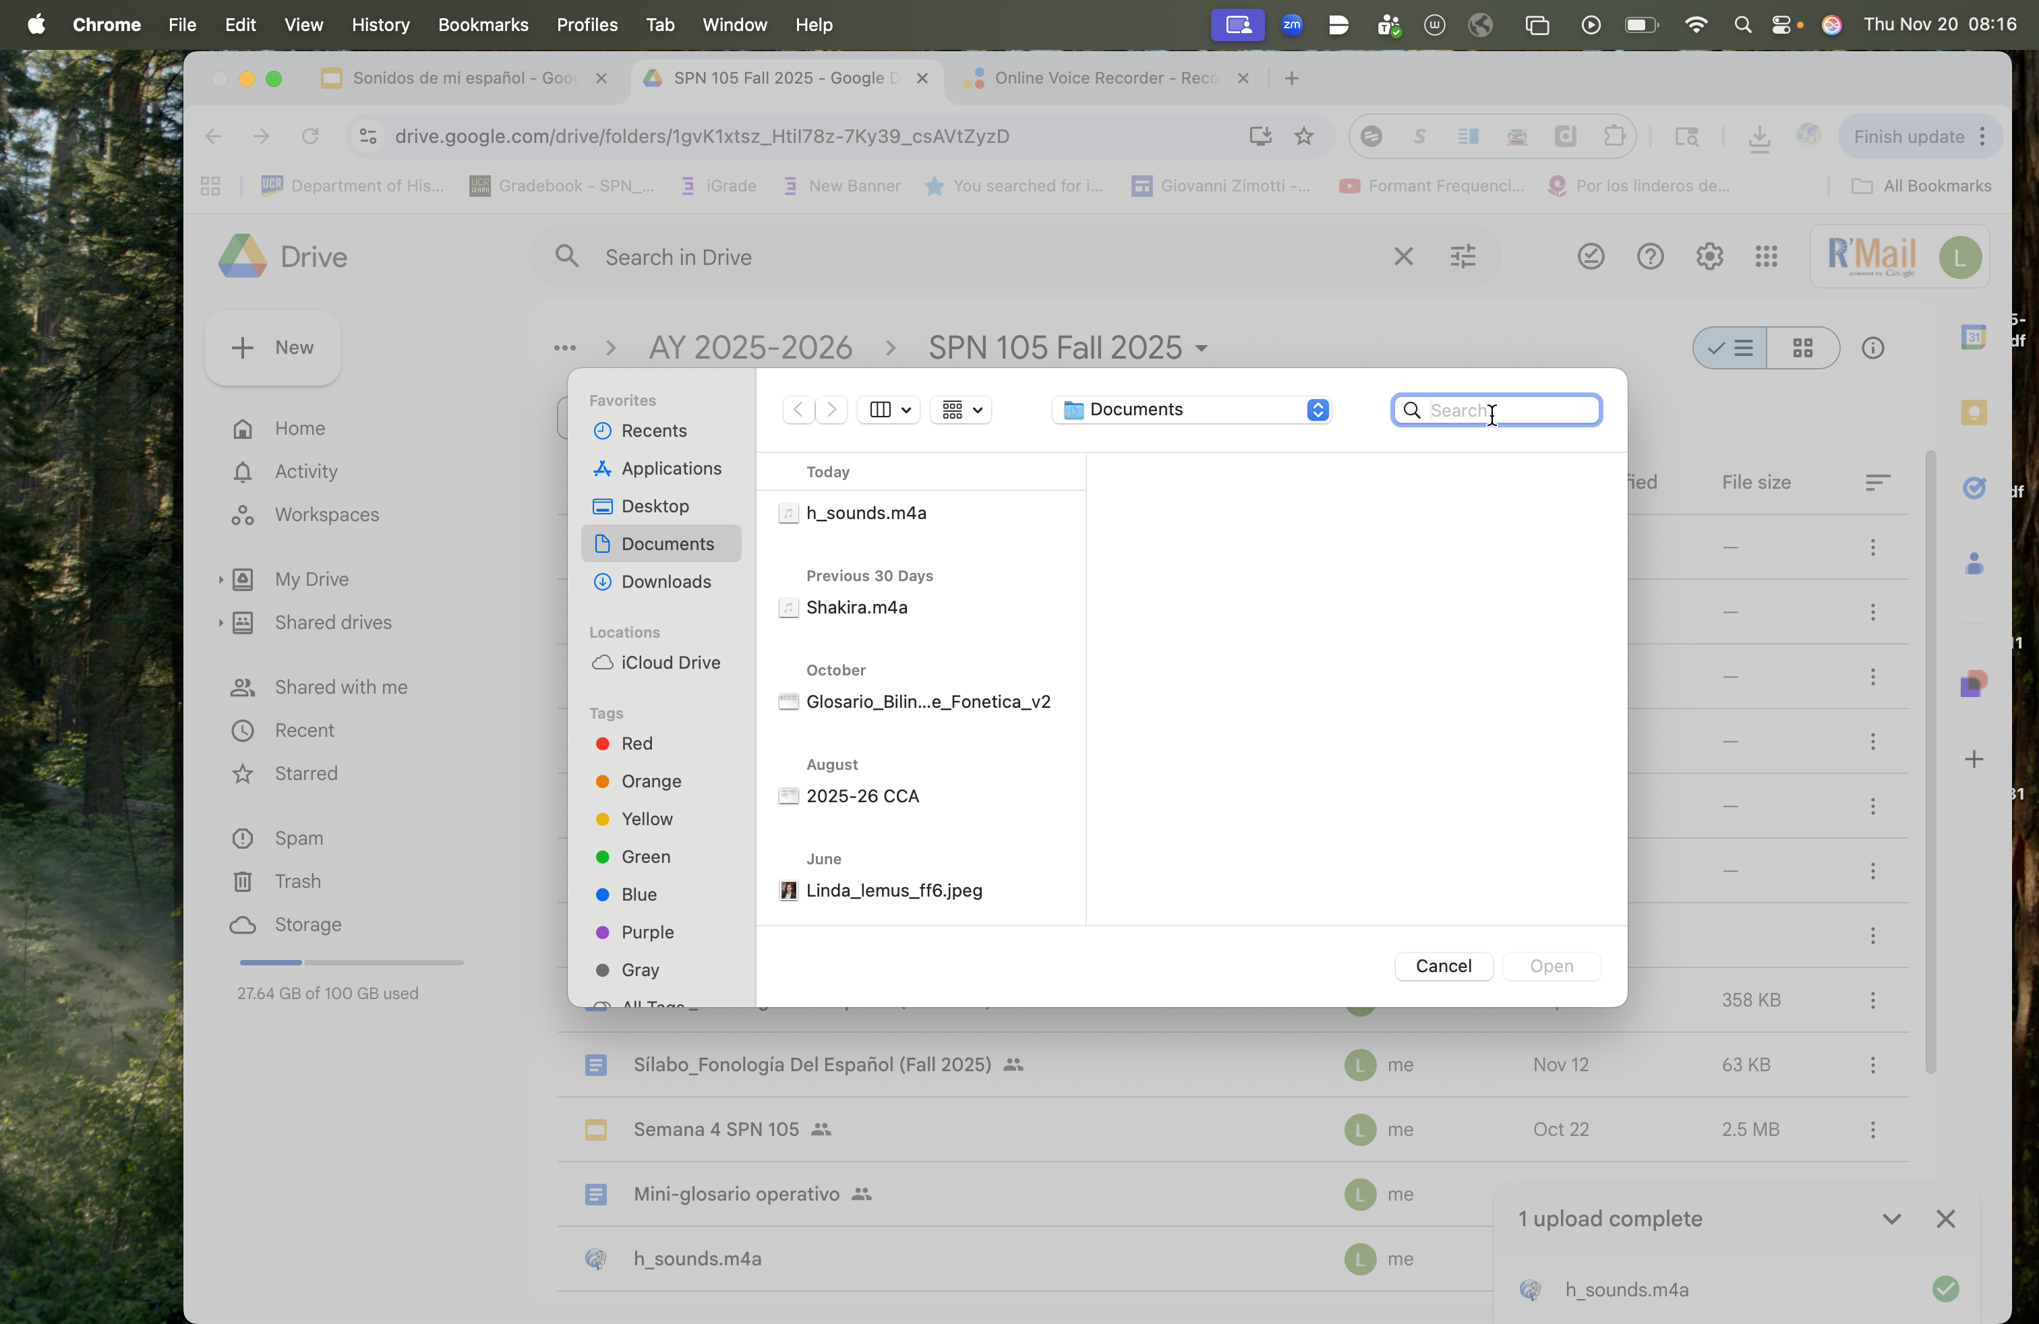Open Google apps grid
This screenshot has height=1324, width=2039.
tap(1767, 257)
